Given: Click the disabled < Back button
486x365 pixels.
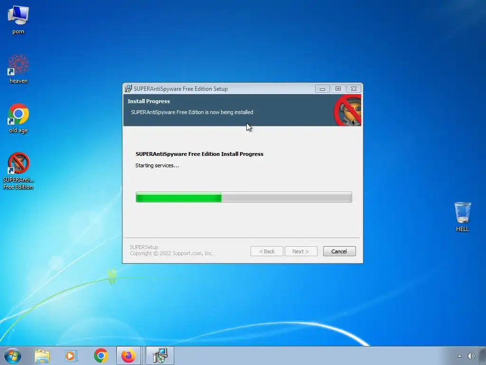Looking at the screenshot, I should click(x=267, y=251).
